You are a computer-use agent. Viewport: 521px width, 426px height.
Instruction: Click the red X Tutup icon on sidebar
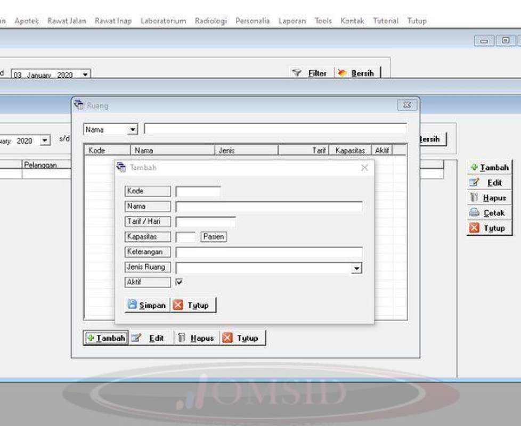tap(475, 228)
